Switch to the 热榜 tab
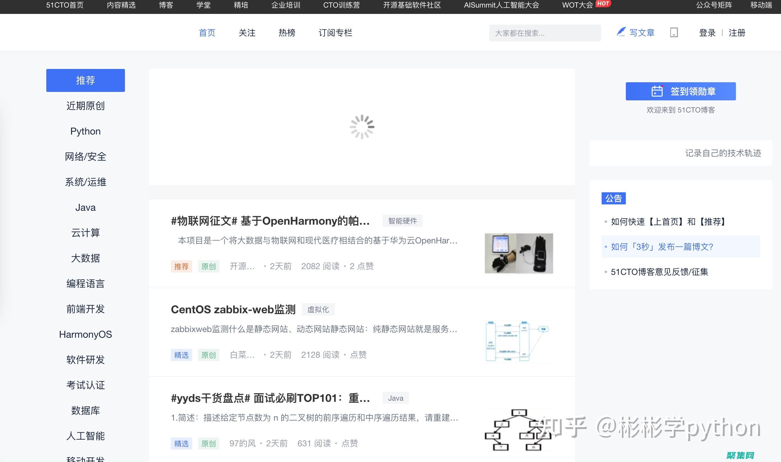 coord(286,33)
